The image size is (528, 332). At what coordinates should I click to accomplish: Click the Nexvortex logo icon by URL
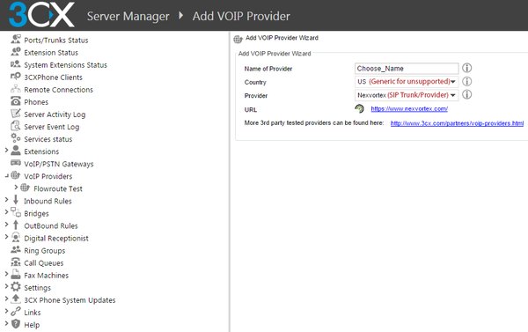pyautogui.click(x=359, y=108)
